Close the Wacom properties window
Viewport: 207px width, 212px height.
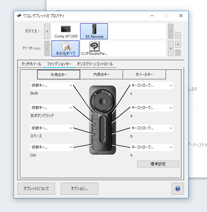(x=181, y=16)
